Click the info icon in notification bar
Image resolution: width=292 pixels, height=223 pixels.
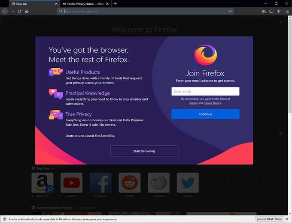pyautogui.click(x=5, y=219)
